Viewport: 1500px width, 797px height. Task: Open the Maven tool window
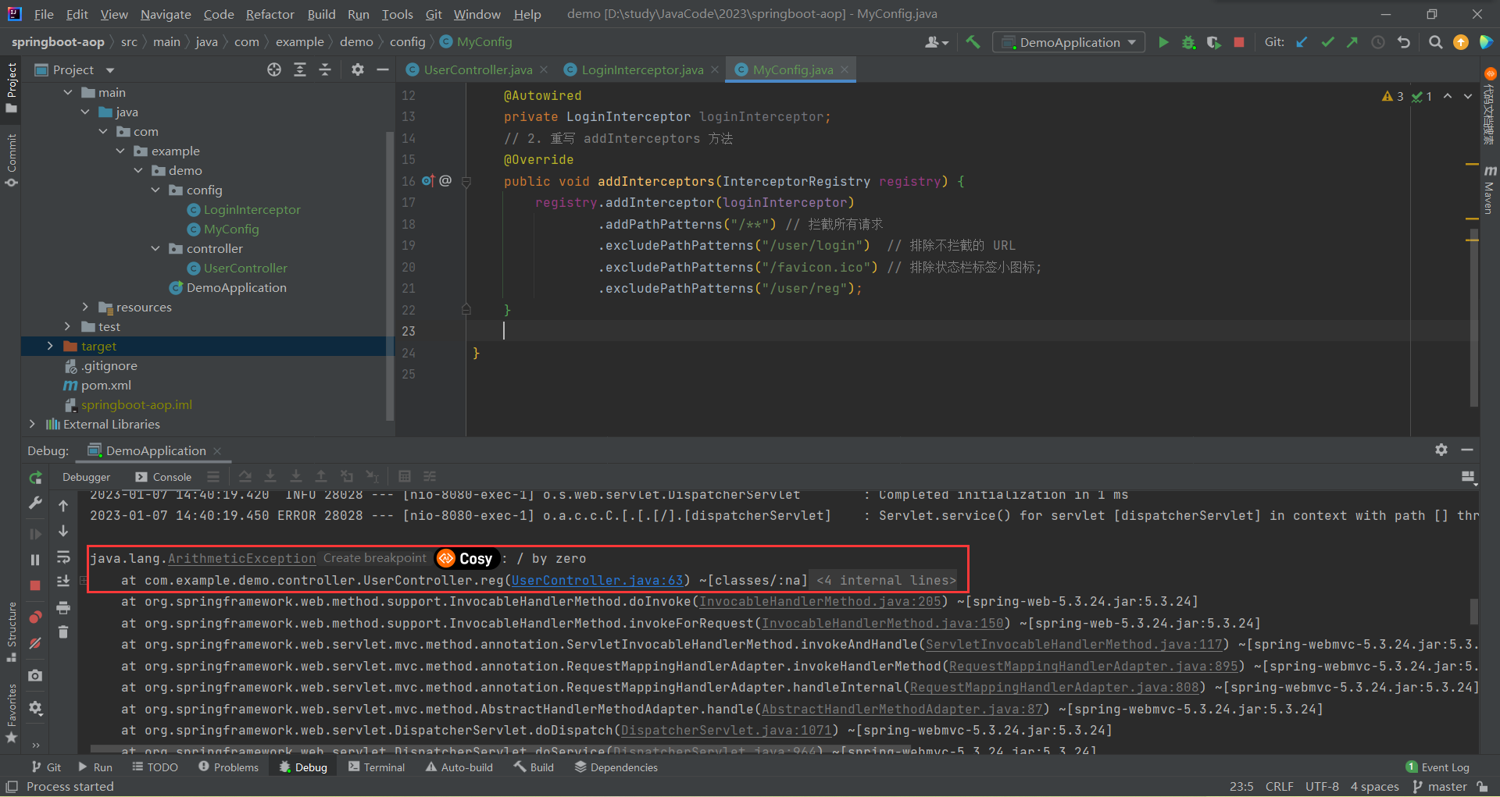click(x=1489, y=190)
